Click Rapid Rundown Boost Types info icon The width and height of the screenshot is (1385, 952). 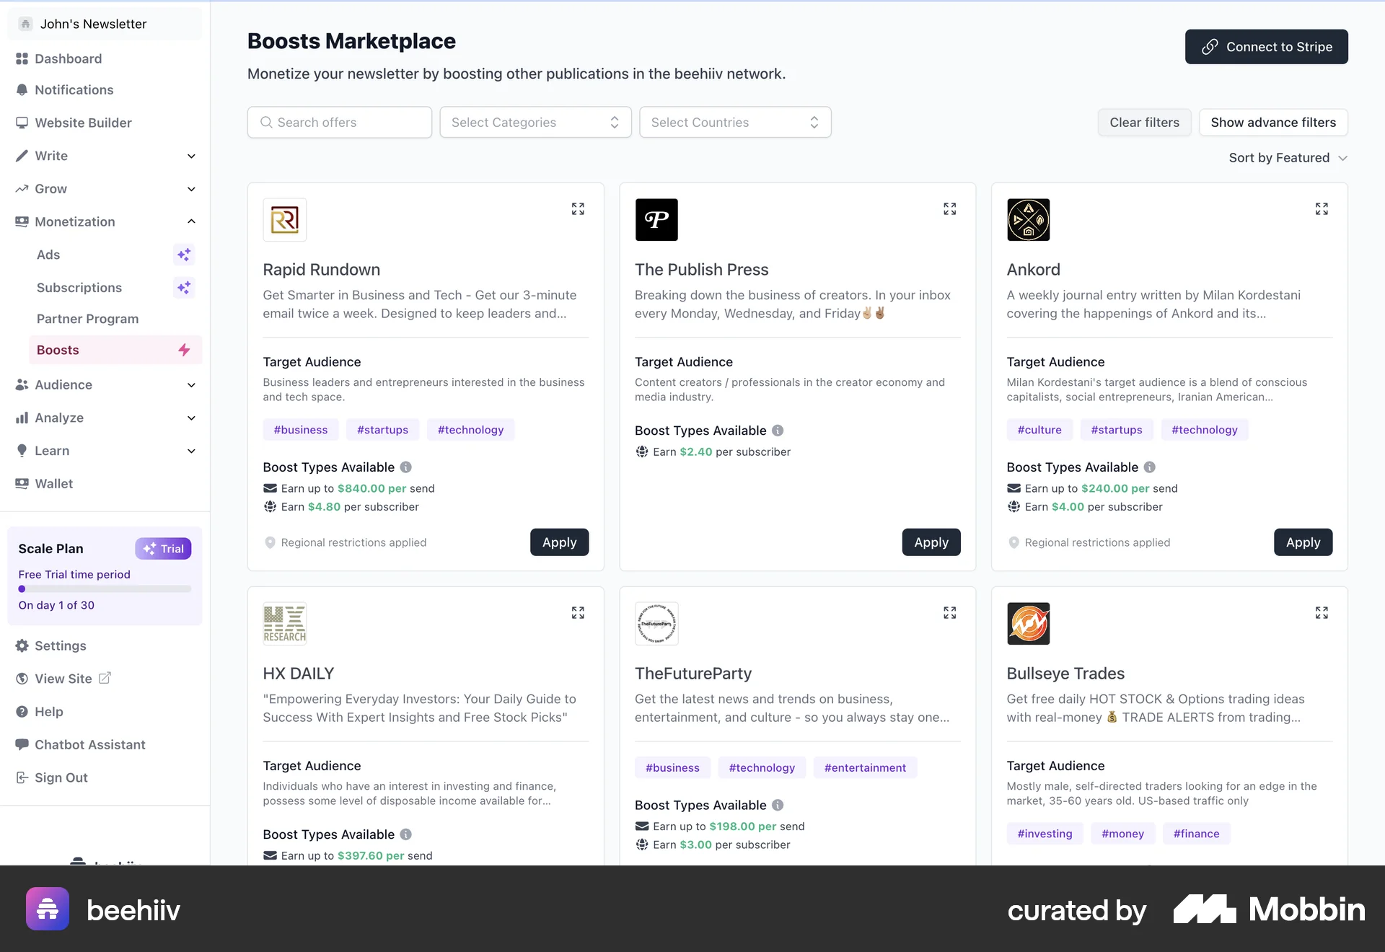[406, 467]
